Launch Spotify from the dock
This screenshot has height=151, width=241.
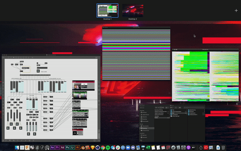click(108, 148)
